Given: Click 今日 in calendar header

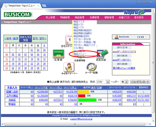Looking at the screenshot, I should (x=26, y=40).
